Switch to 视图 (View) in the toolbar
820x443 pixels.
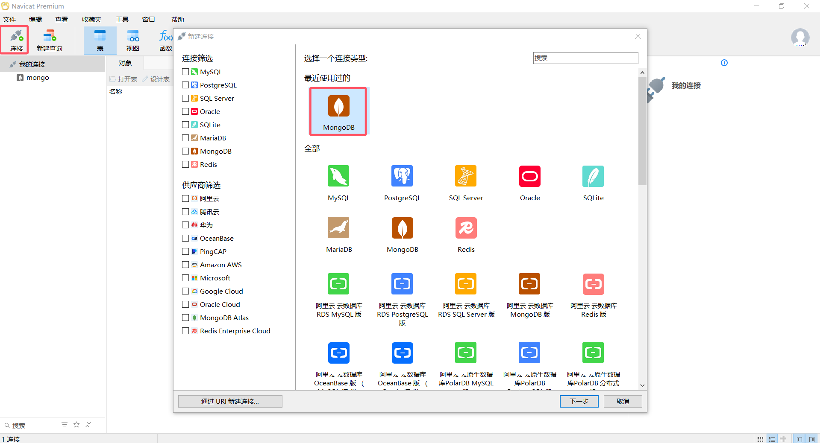[x=133, y=40]
